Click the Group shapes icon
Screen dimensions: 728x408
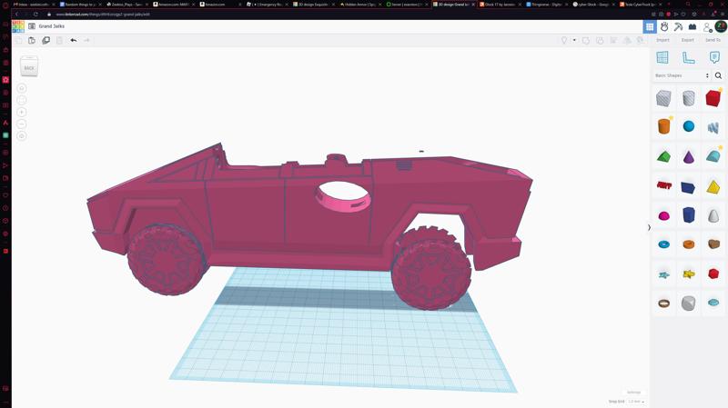coord(586,40)
